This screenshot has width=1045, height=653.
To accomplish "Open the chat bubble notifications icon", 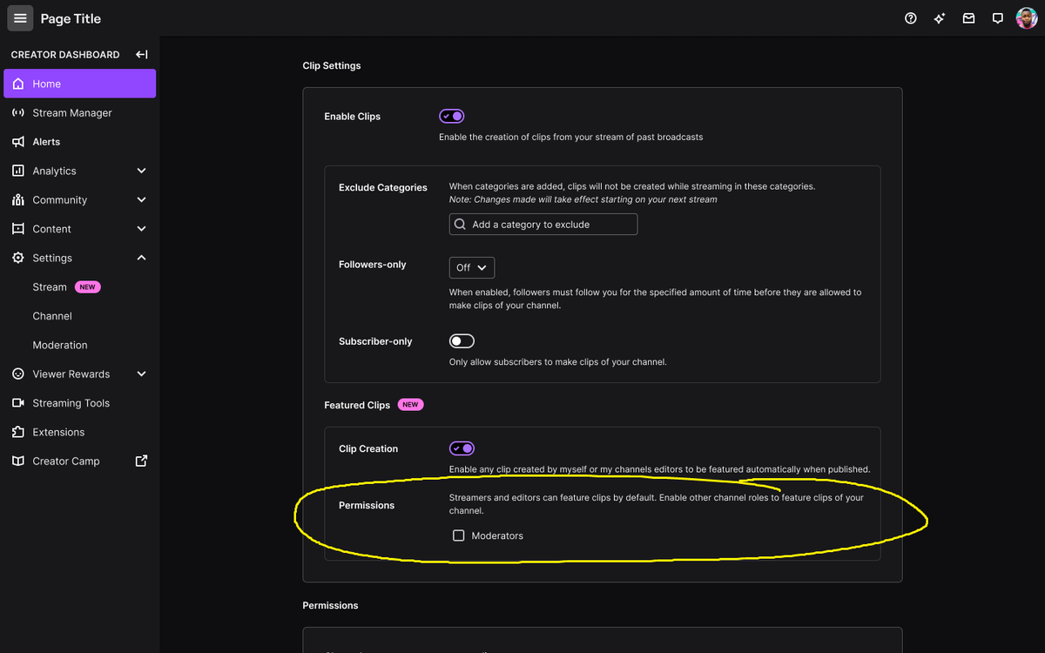I will coord(998,18).
